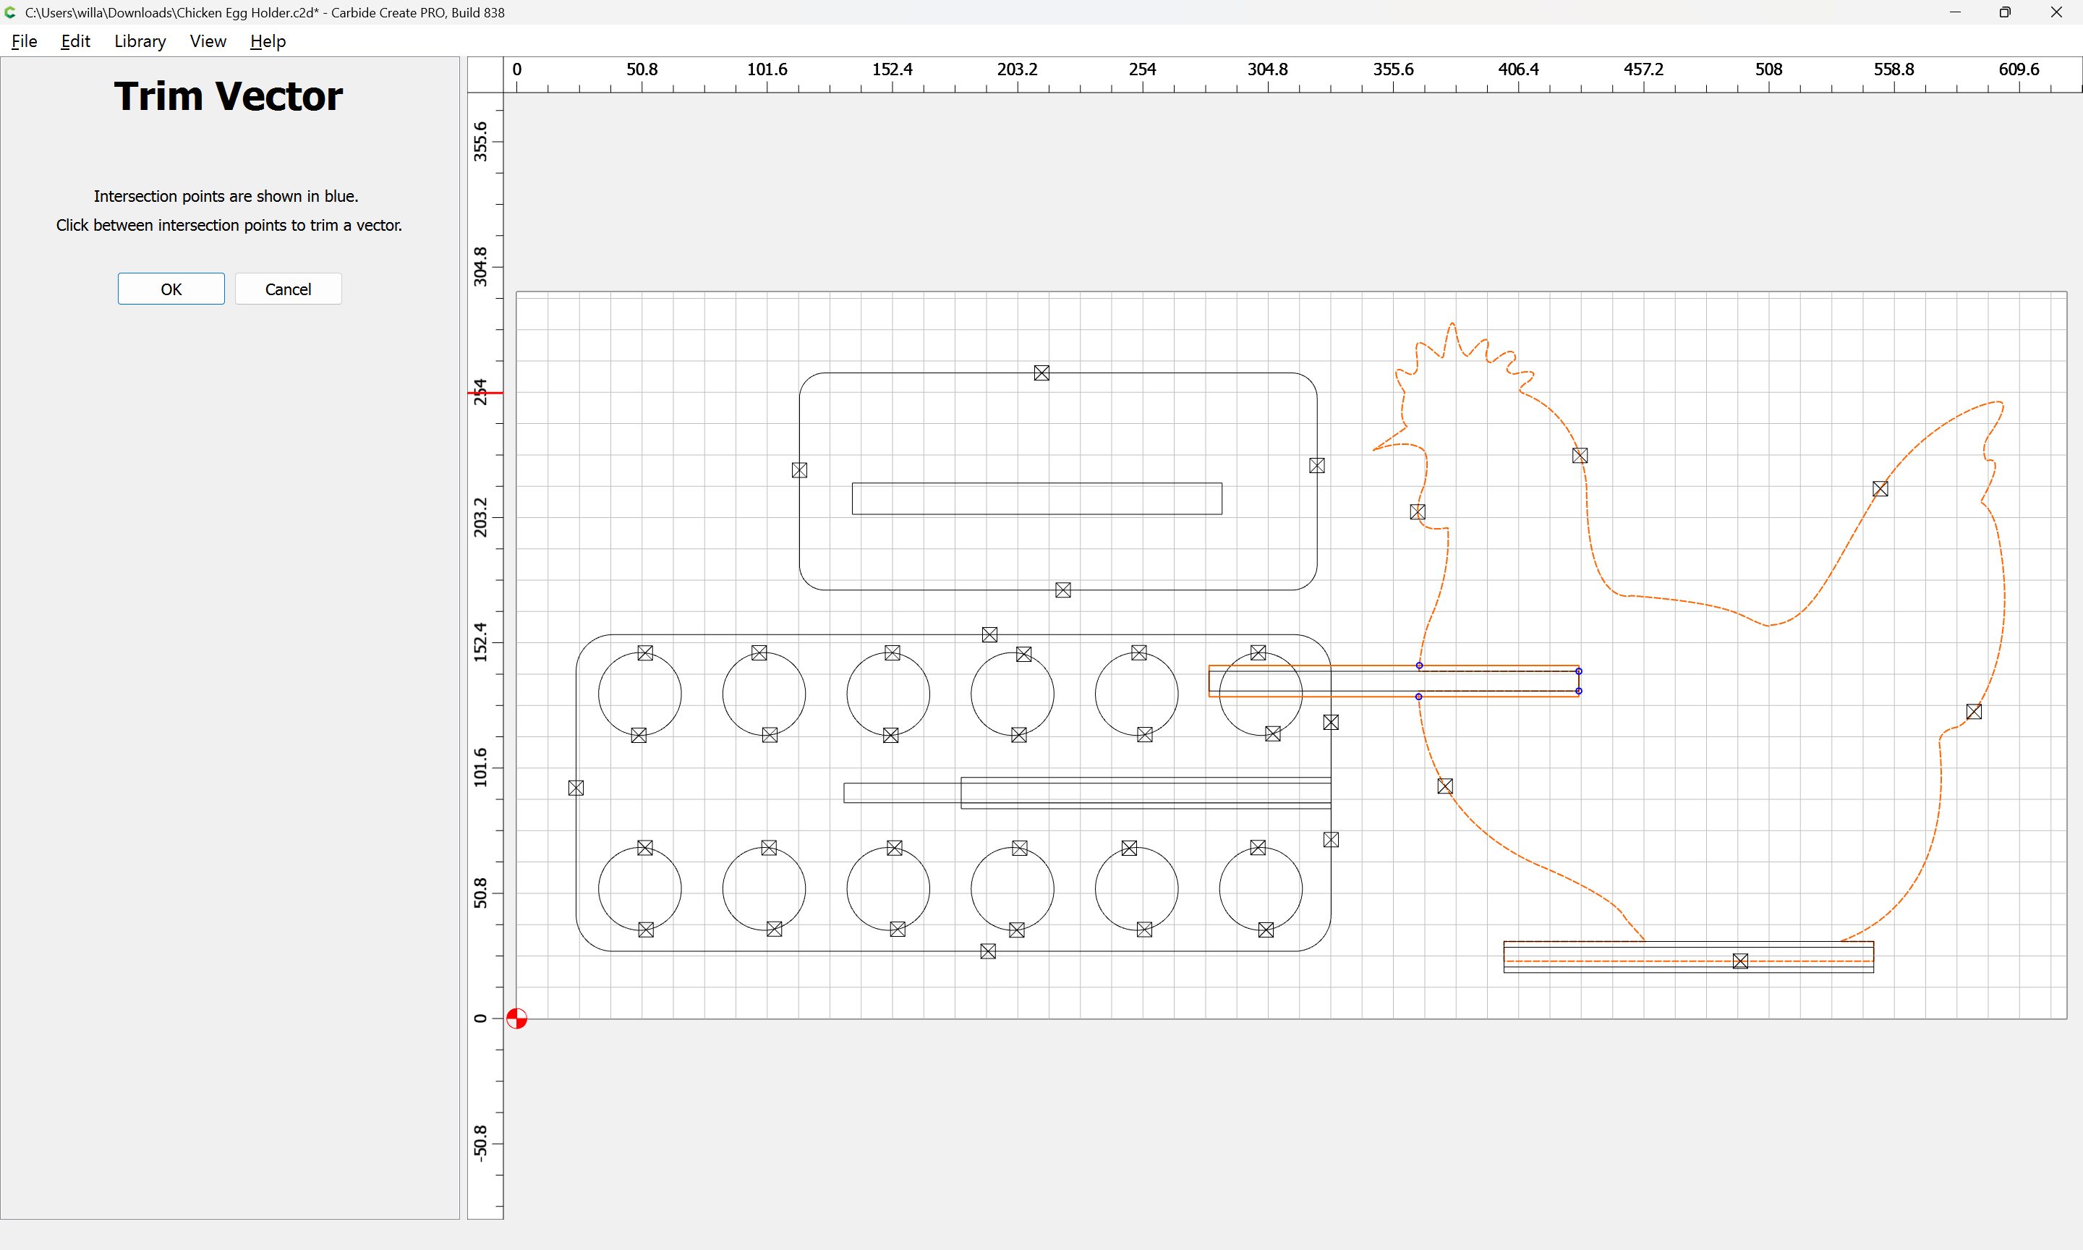Click lower-left blue intersection point on rooster
The width and height of the screenshot is (2083, 1250).
click(1419, 697)
